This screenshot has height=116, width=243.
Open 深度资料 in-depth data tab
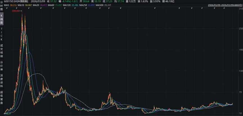[x=2, y=81]
